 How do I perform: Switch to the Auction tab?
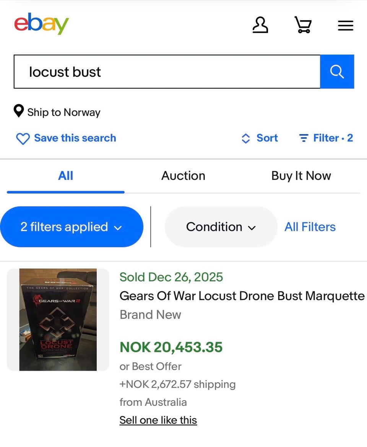[183, 176]
